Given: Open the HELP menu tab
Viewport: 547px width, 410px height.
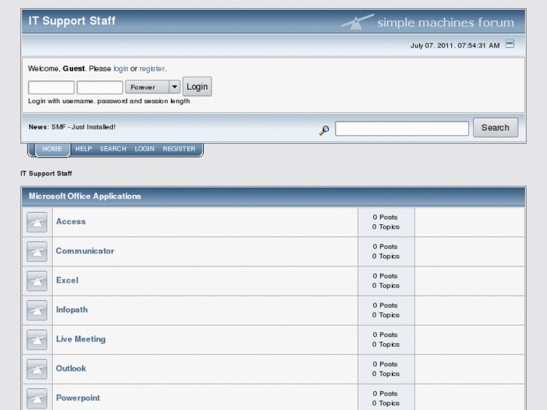Looking at the screenshot, I should point(84,149).
